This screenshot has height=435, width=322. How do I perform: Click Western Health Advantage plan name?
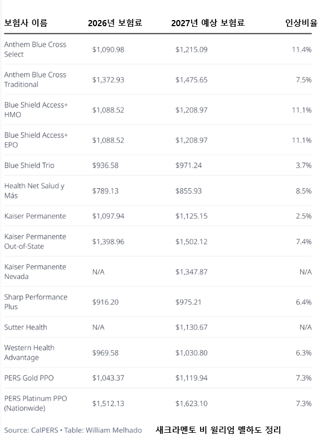(30, 353)
